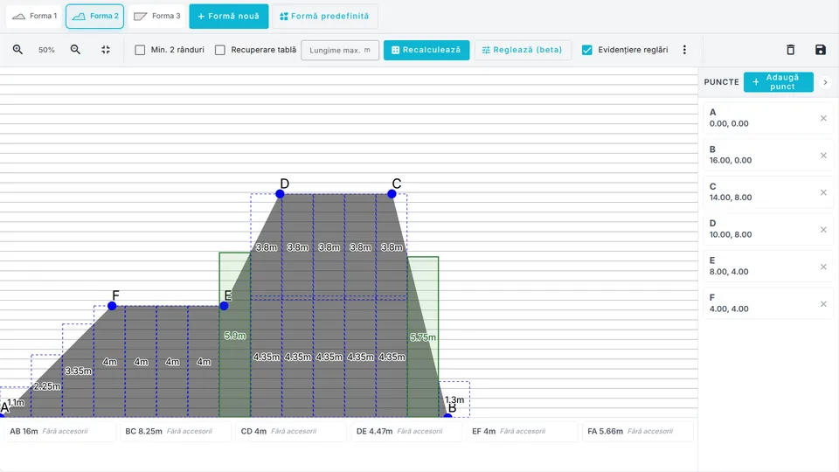Viewport: 839px width, 472px height.
Task: Check the Recuperare tablă checkbox
Action: [x=220, y=50]
